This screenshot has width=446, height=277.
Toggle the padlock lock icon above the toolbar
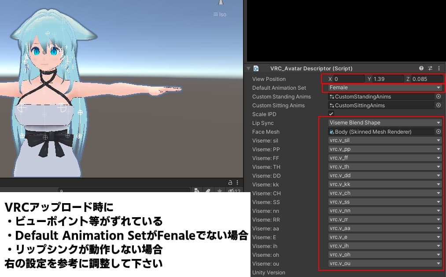pos(230,182)
